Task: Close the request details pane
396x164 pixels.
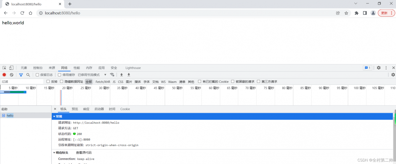Action: coord(55,109)
